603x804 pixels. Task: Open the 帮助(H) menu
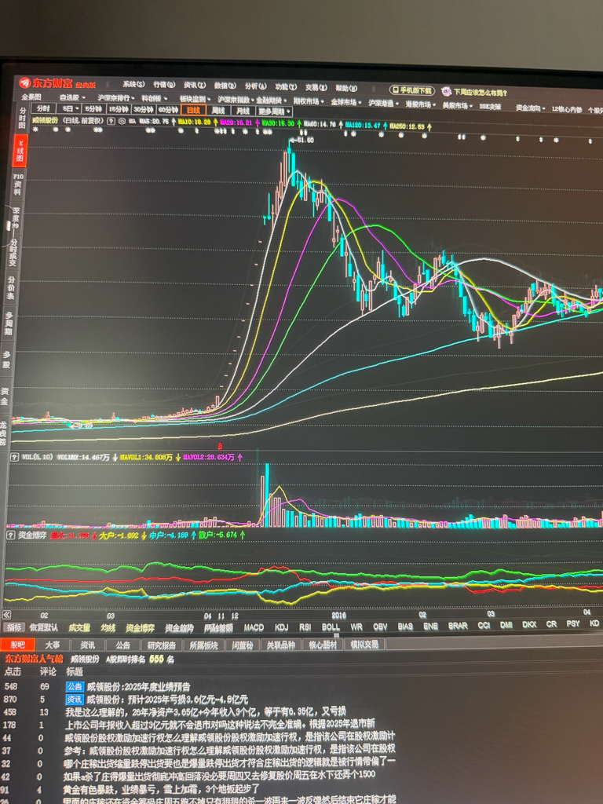tap(346, 88)
